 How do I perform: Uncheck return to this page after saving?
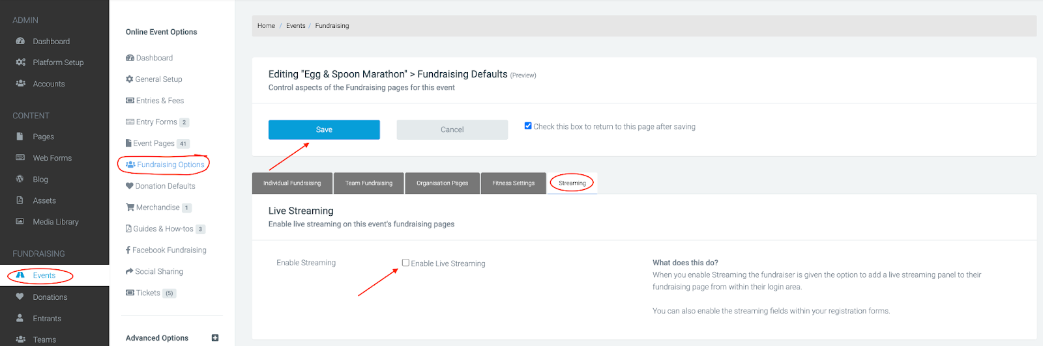click(528, 126)
